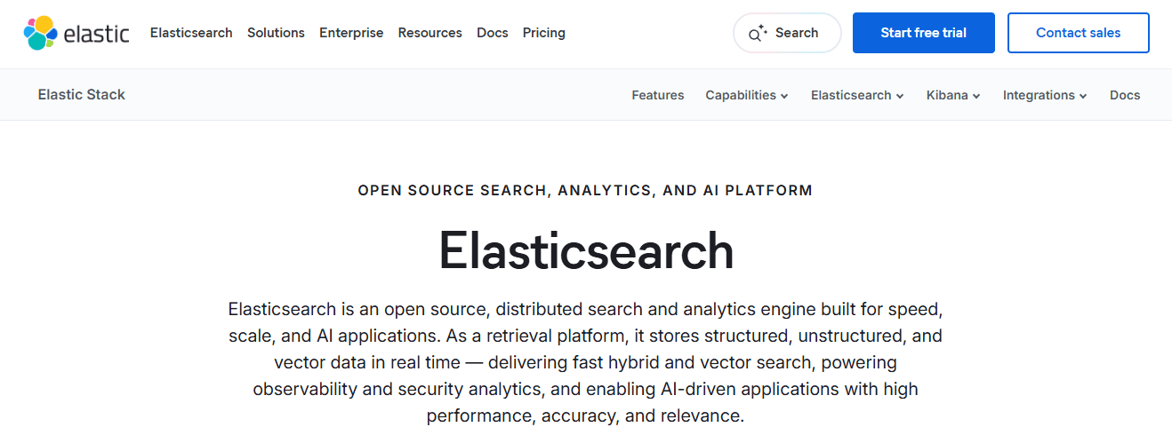Click the large Elasticsearch heading
Viewport: 1172px width, 443px height.
tap(586, 251)
